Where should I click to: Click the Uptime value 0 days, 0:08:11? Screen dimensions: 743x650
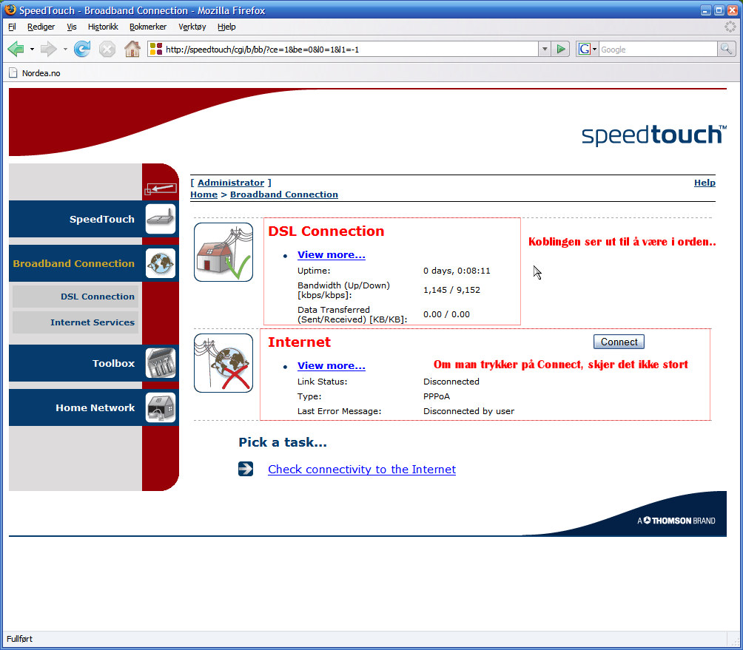click(457, 271)
